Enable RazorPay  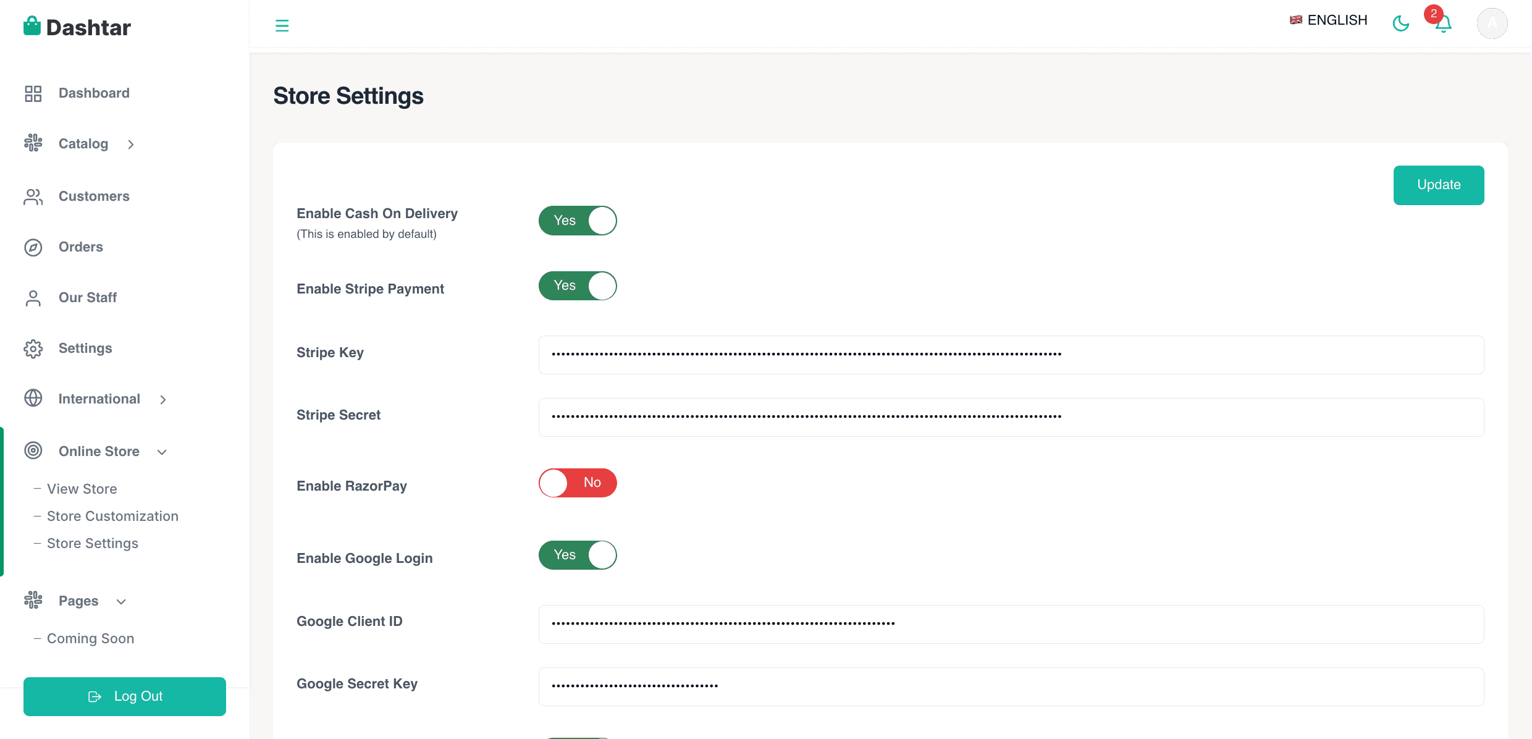577,483
